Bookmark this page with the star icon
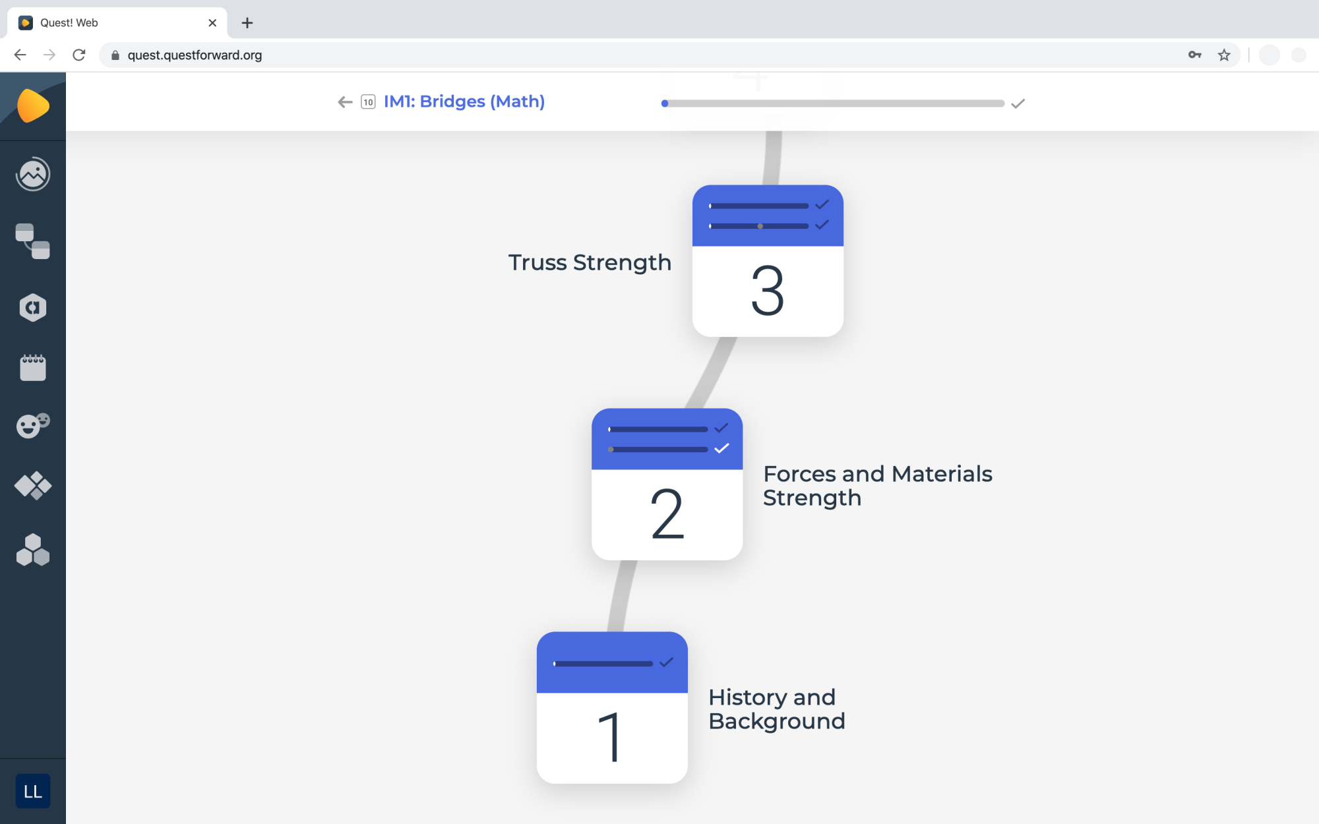The image size is (1319, 824). 1224,55
